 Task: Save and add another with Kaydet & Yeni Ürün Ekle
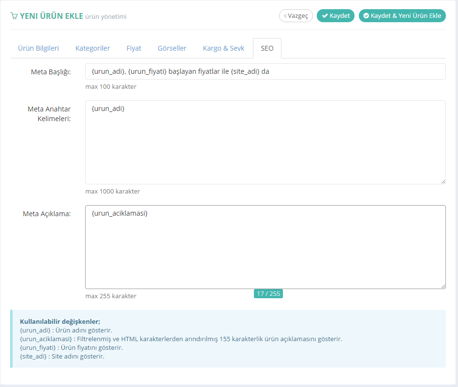pos(402,15)
